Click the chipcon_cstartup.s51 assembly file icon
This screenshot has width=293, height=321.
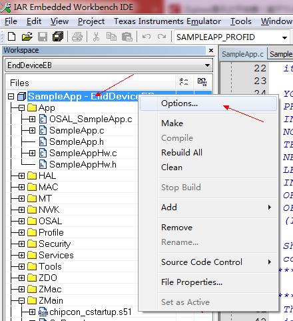tap(43, 312)
